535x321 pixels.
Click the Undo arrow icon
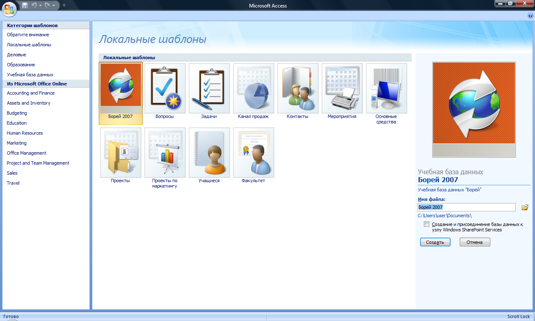pos(34,5)
